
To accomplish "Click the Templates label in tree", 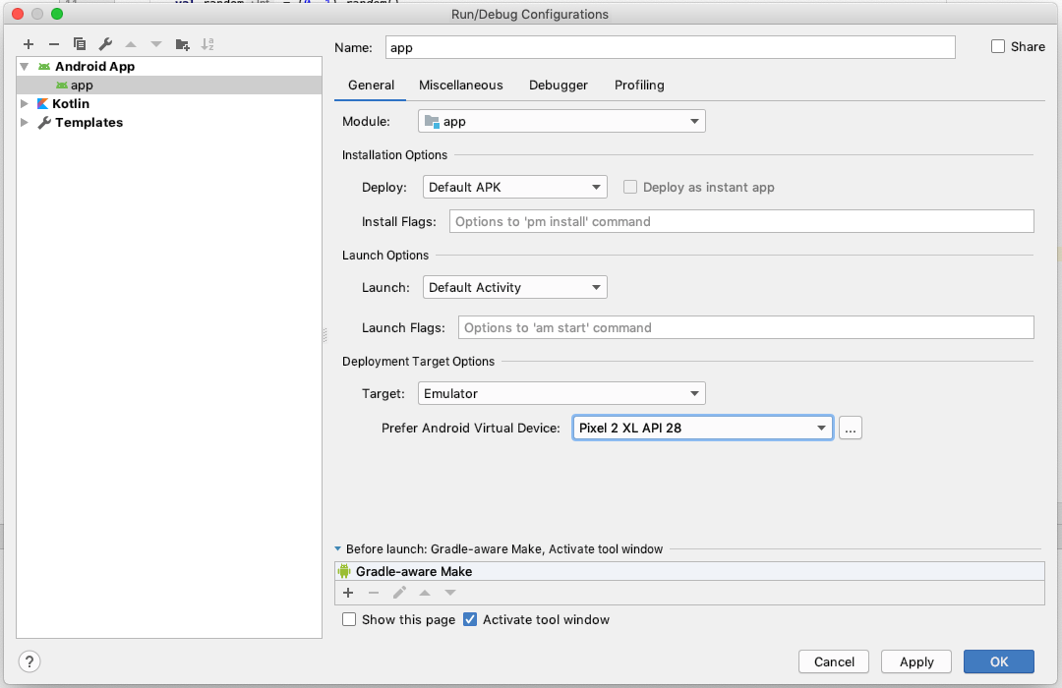I will tap(88, 123).
